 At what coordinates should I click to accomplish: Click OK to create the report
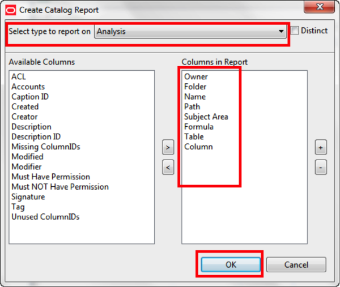tap(230, 265)
